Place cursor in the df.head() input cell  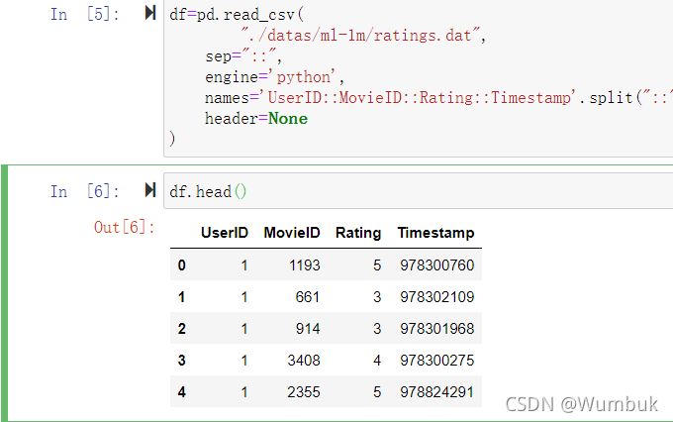tap(396, 191)
